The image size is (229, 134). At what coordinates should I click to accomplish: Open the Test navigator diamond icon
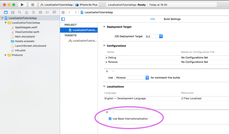pyautogui.click(x=33, y=12)
